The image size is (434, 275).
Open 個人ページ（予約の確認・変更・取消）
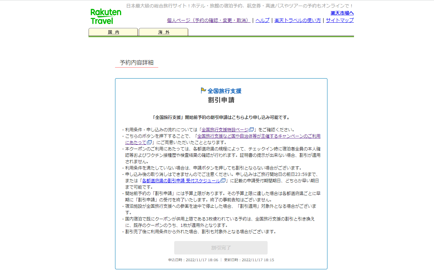click(209, 20)
